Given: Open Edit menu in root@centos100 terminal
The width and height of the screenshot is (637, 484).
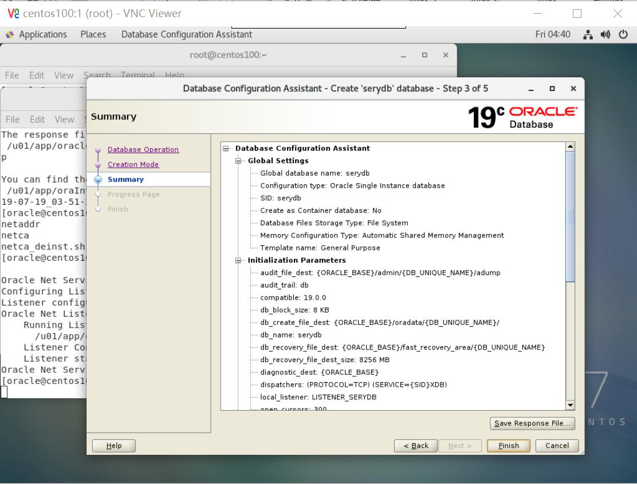Looking at the screenshot, I should coord(37,75).
